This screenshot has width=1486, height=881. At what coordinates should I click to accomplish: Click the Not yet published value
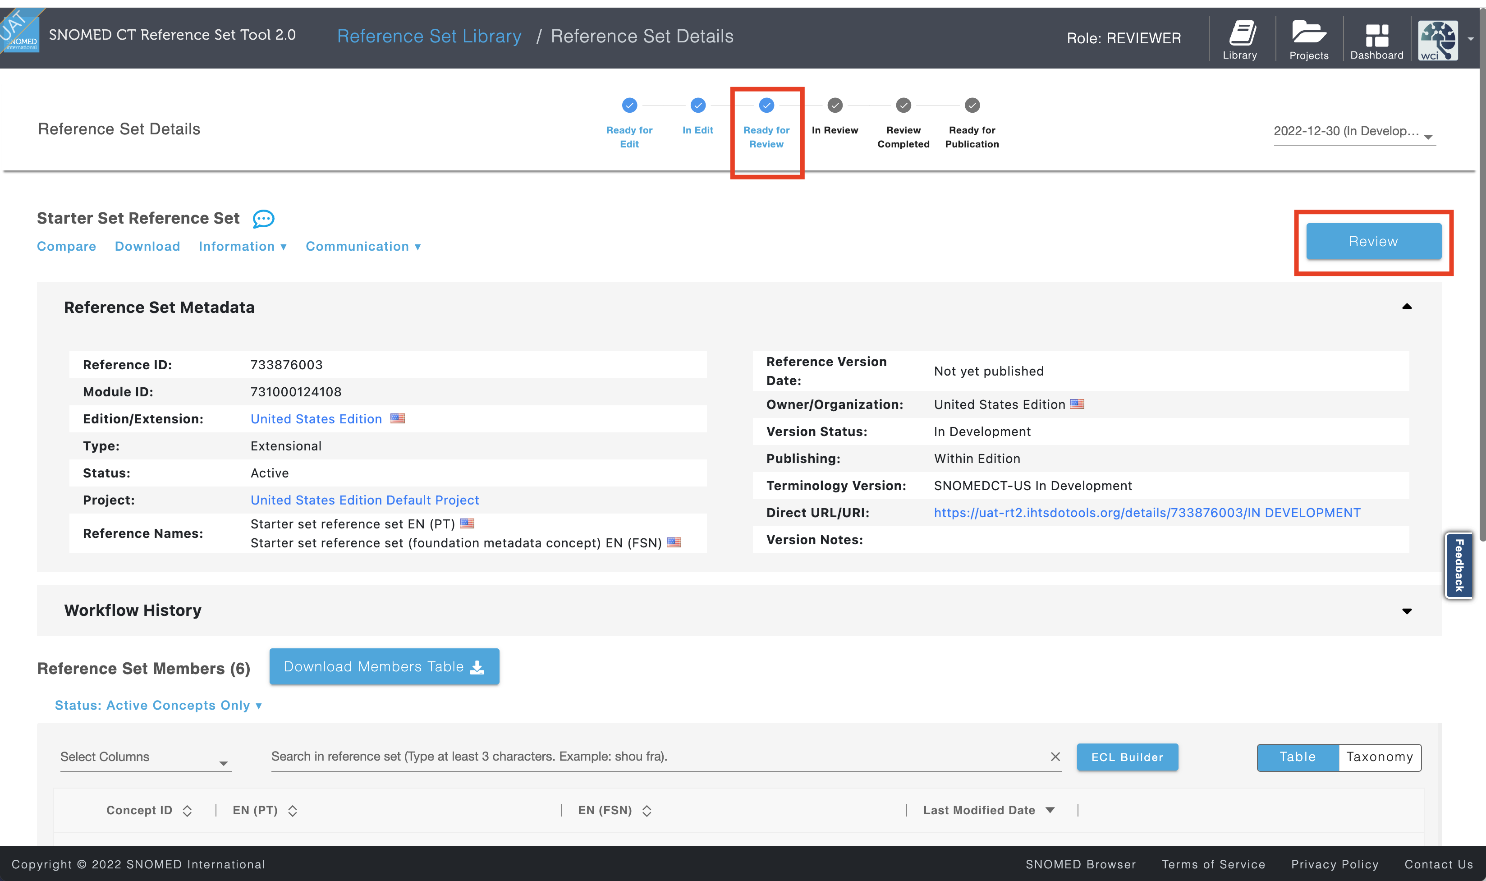click(x=988, y=371)
